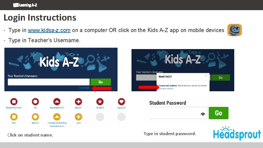This screenshot has width=263, height=148.
Task: Open the www.kidsa-z.com link
Action: point(49,30)
